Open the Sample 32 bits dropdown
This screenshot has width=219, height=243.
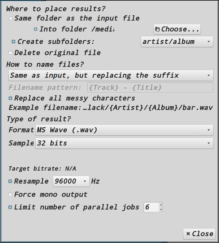click(124, 143)
